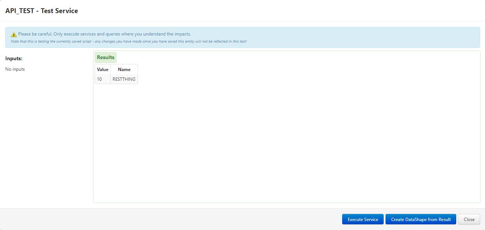Screen dimensions: 485x230
Task: Select the Results header label
Action: point(105,57)
